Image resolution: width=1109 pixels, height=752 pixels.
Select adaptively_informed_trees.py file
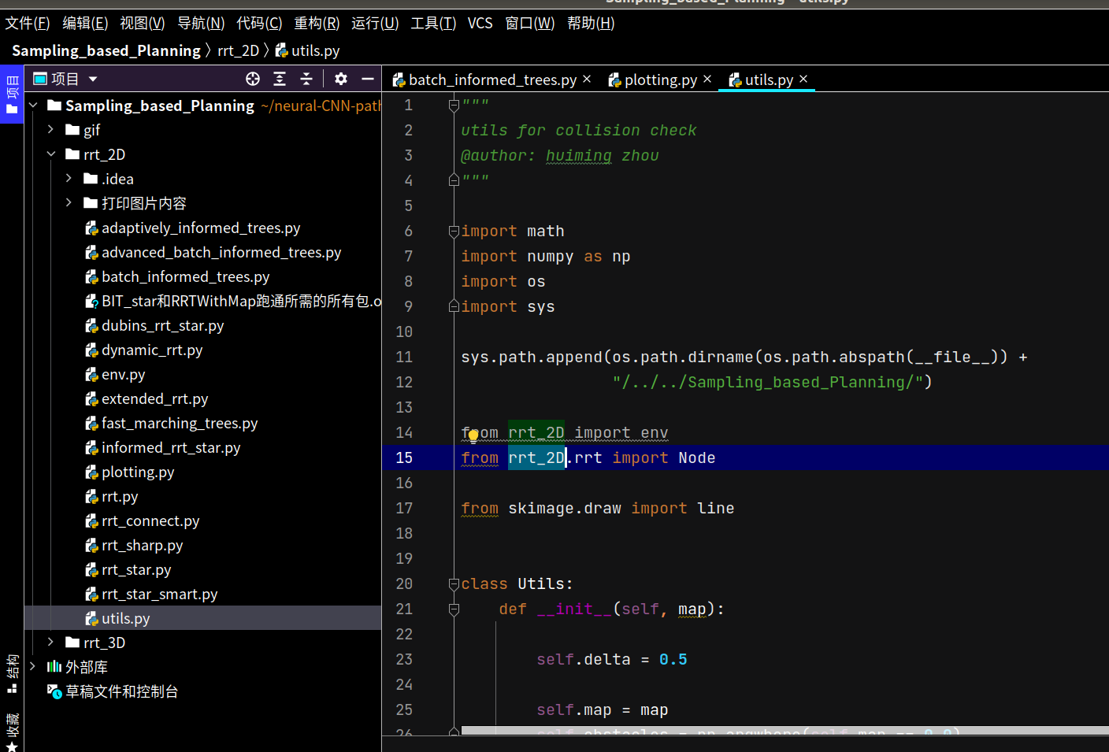pos(193,228)
